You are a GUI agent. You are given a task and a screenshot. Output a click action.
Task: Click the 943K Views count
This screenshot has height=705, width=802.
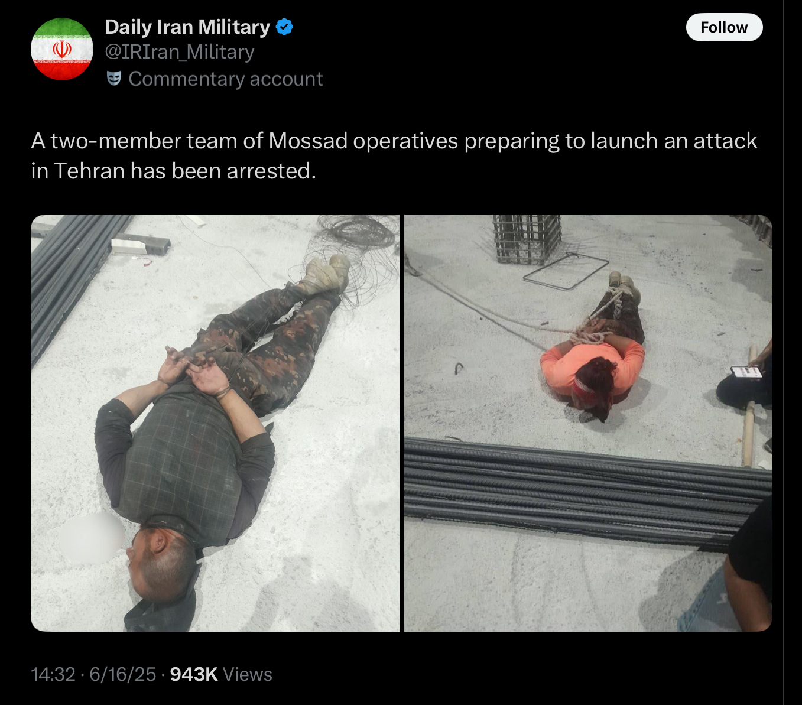tap(221, 674)
